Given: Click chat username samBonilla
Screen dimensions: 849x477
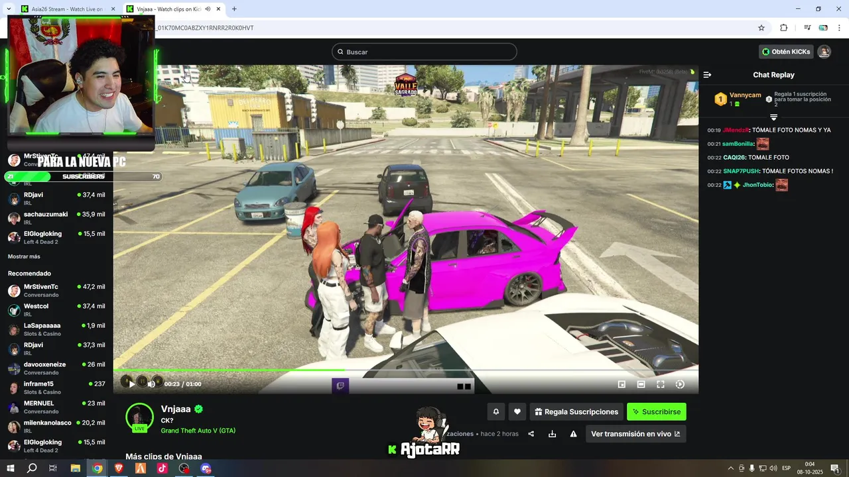Looking at the screenshot, I should [738, 144].
